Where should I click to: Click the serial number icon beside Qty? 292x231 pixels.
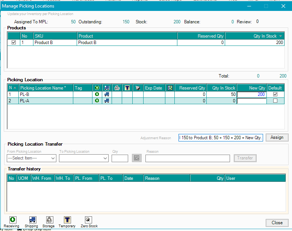click(136, 158)
